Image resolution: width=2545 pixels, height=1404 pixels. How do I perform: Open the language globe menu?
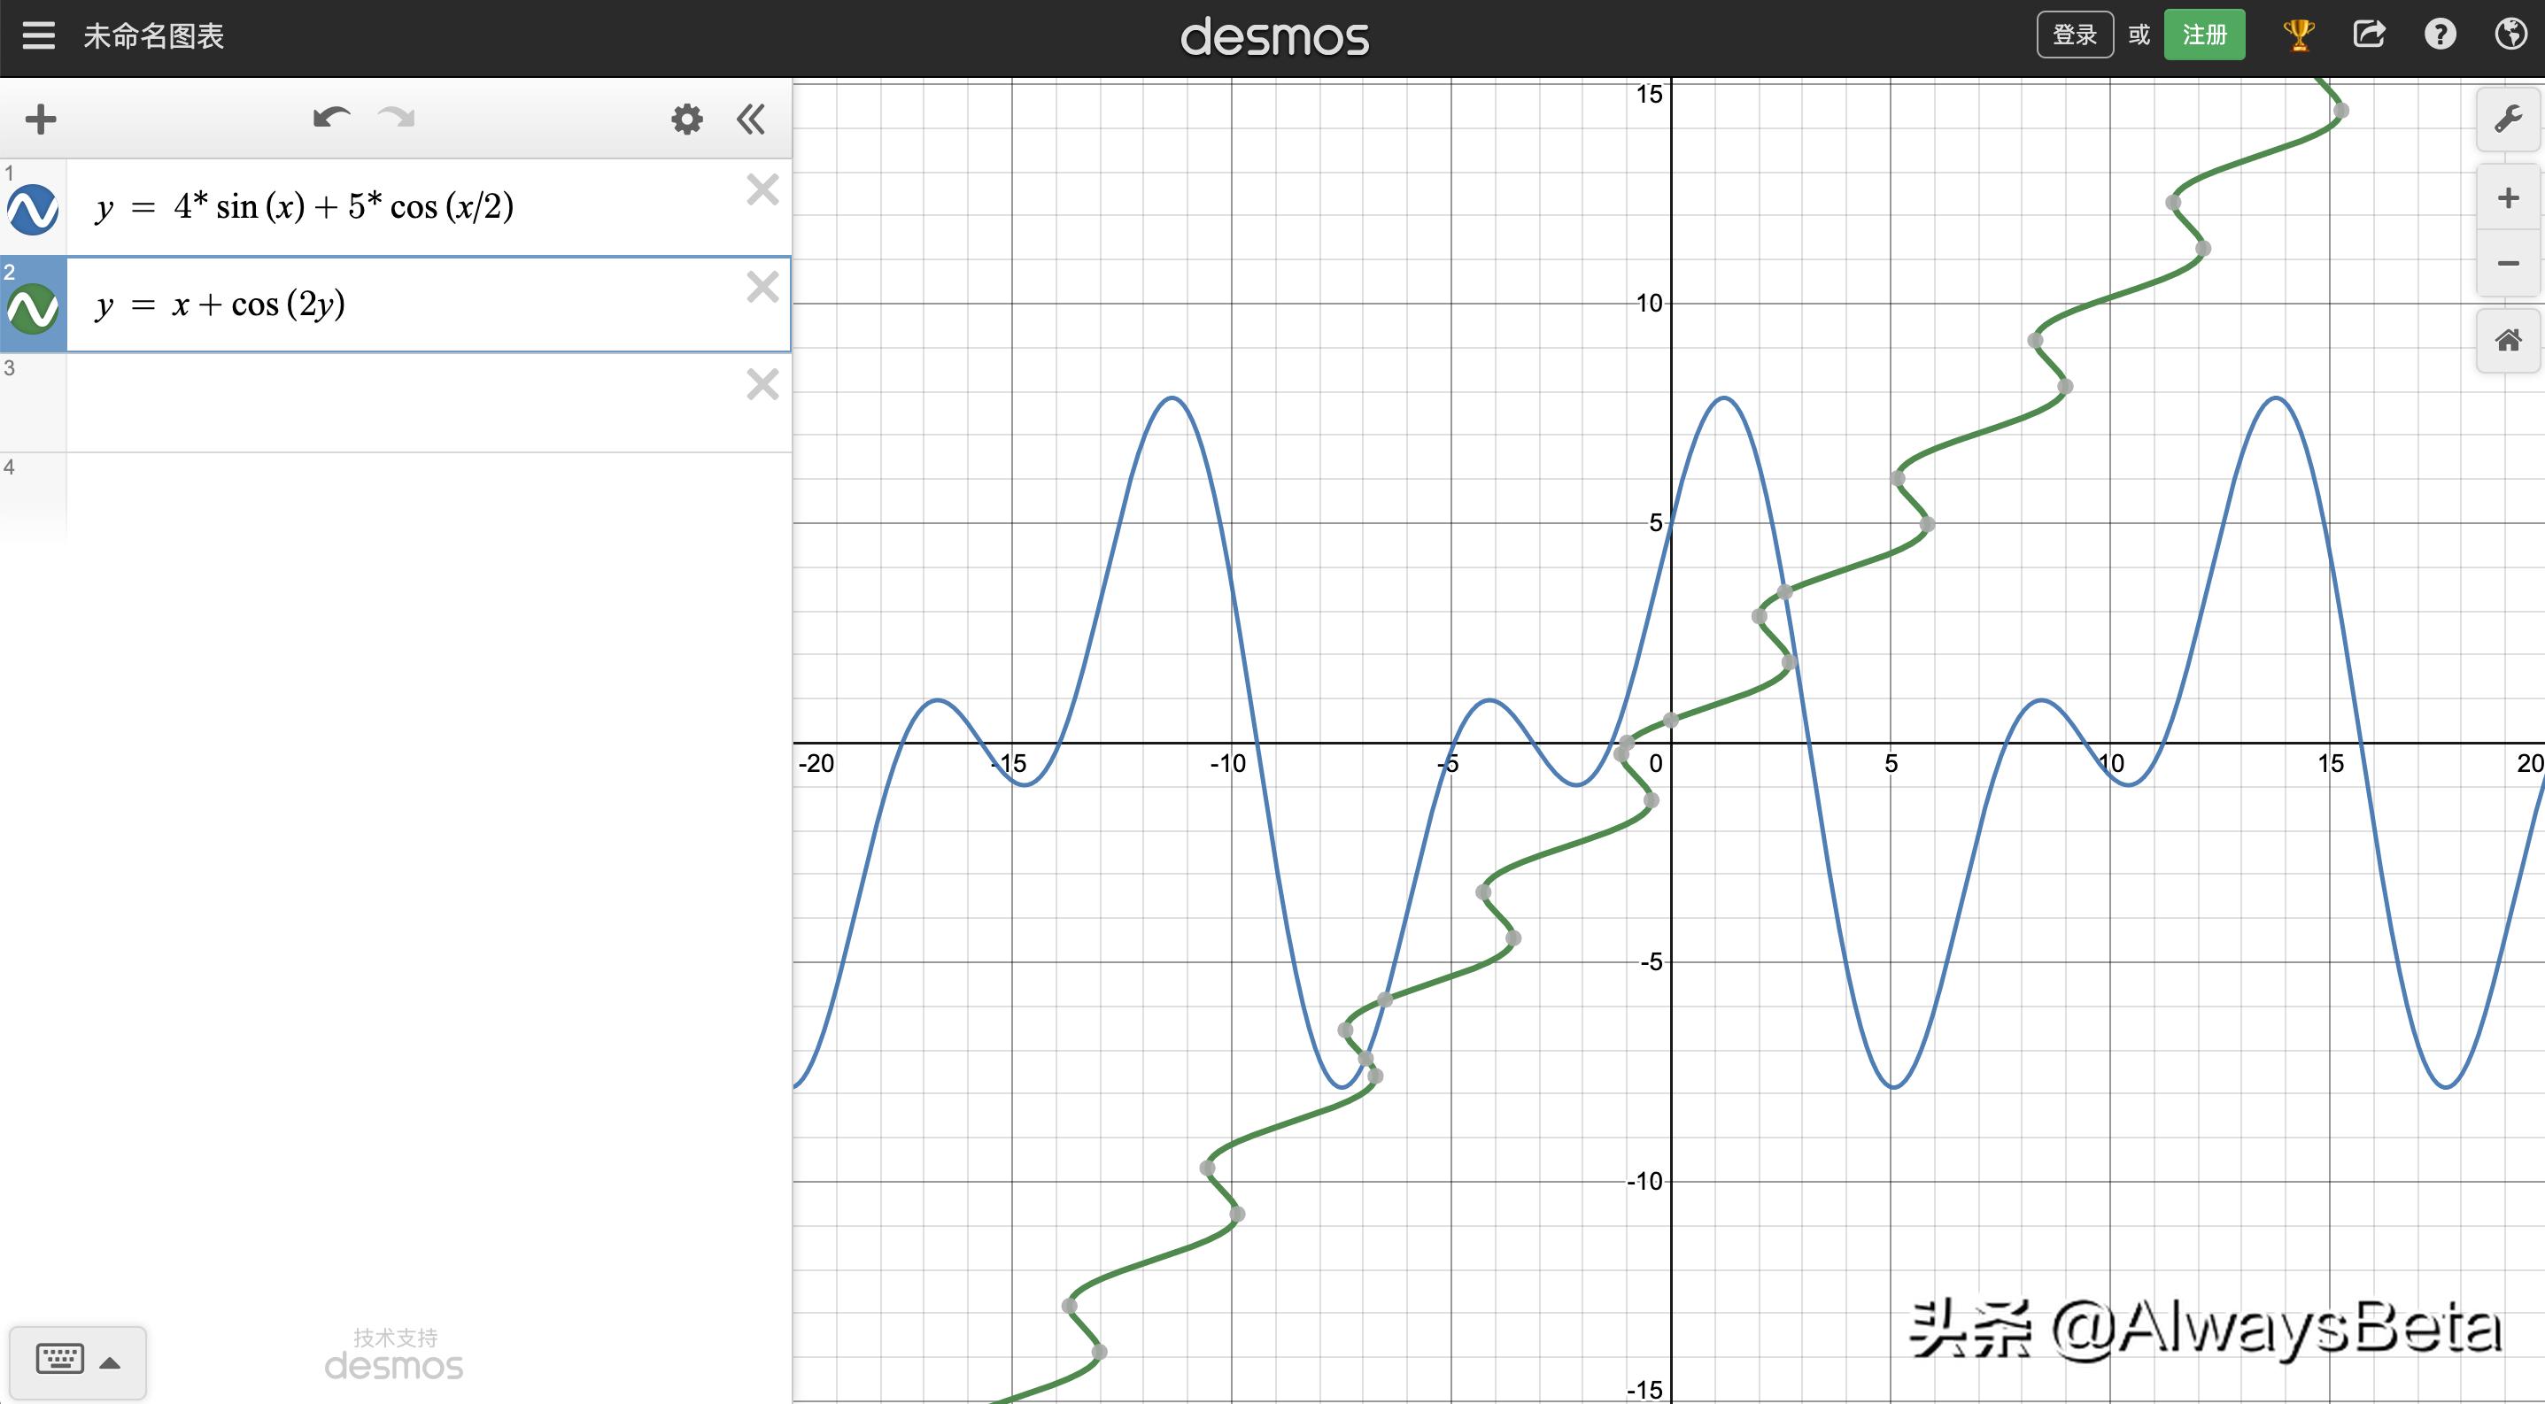coord(2510,35)
